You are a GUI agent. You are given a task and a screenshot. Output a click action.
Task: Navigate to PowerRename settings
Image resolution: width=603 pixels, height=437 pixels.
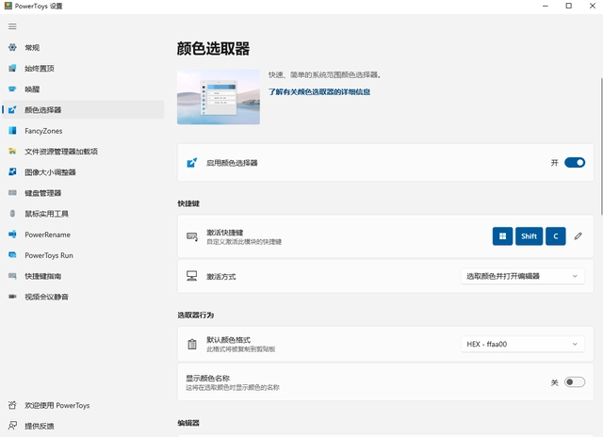tap(83, 235)
